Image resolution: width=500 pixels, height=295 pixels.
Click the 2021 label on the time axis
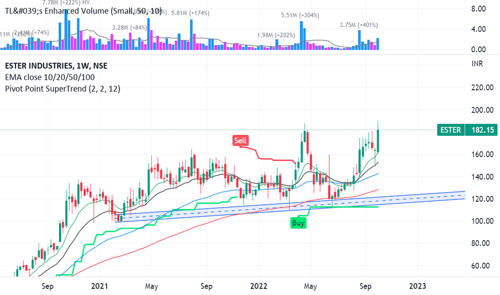click(99, 286)
